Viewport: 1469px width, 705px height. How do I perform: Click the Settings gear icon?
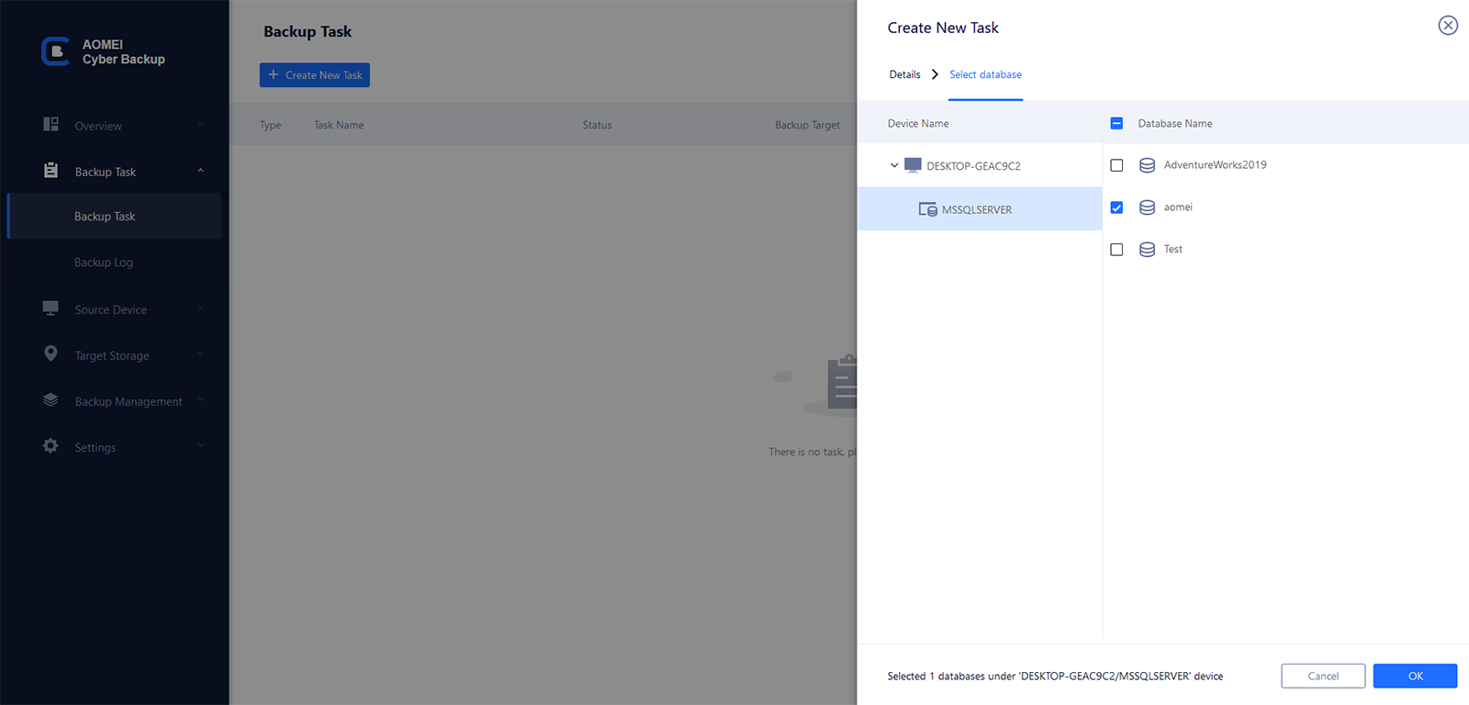50,445
